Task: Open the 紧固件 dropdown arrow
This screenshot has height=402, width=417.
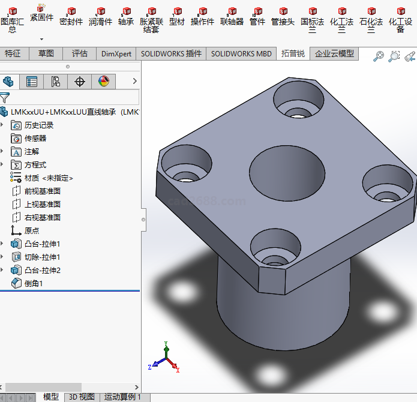Action: 41,39
